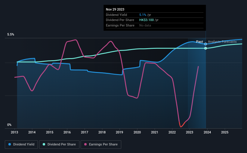Click the 2022 x-axis year label
The width and height of the screenshot is (247, 153).
point(172,132)
